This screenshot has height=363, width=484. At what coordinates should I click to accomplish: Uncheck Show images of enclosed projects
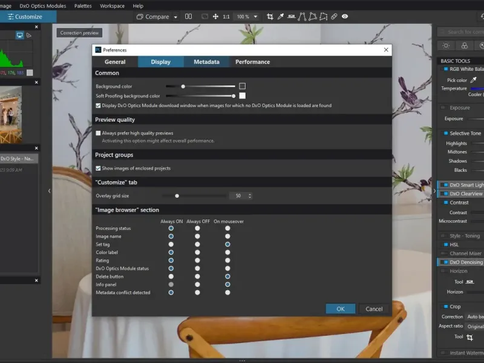[98, 168]
